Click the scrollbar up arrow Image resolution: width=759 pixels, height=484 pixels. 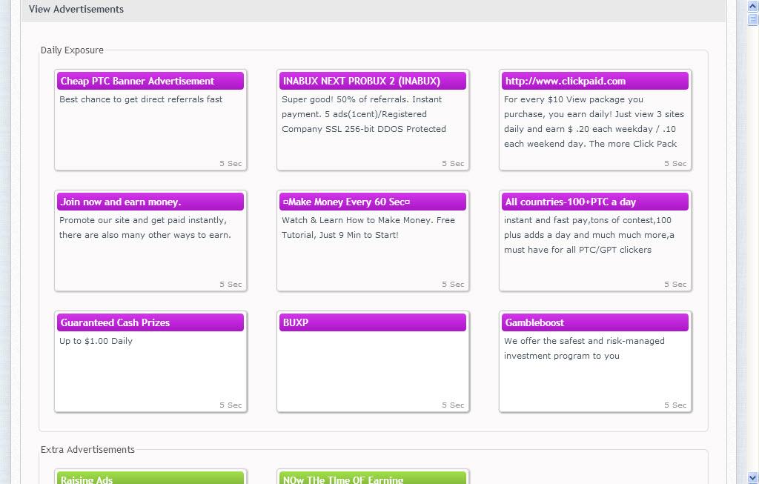[x=753, y=6]
